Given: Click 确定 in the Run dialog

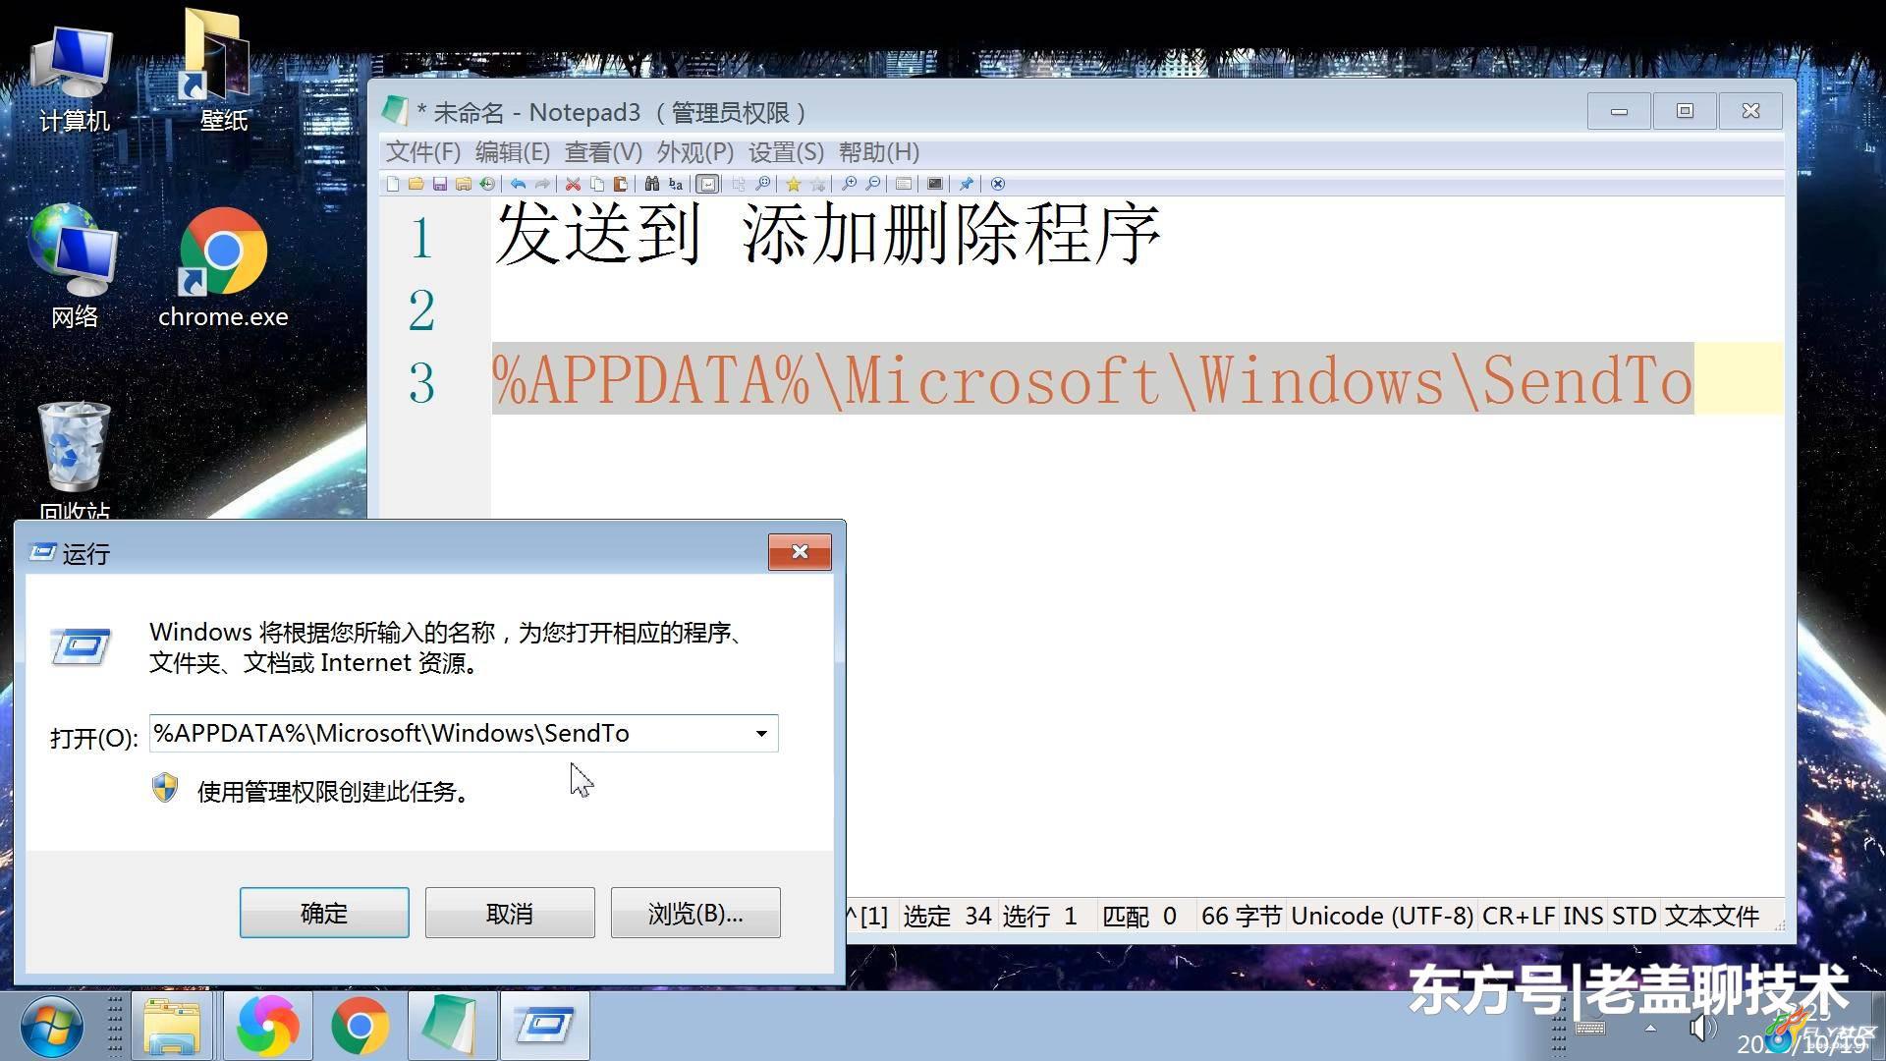Looking at the screenshot, I should pos(324,913).
